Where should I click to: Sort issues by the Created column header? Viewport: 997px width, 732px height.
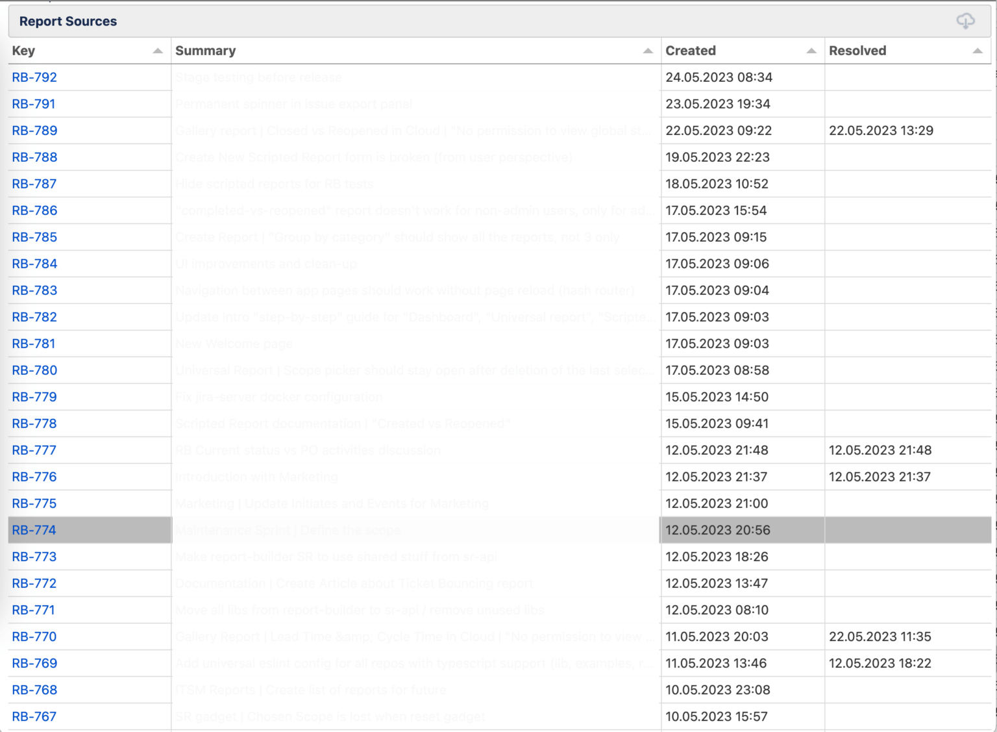(x=689, y=51)
